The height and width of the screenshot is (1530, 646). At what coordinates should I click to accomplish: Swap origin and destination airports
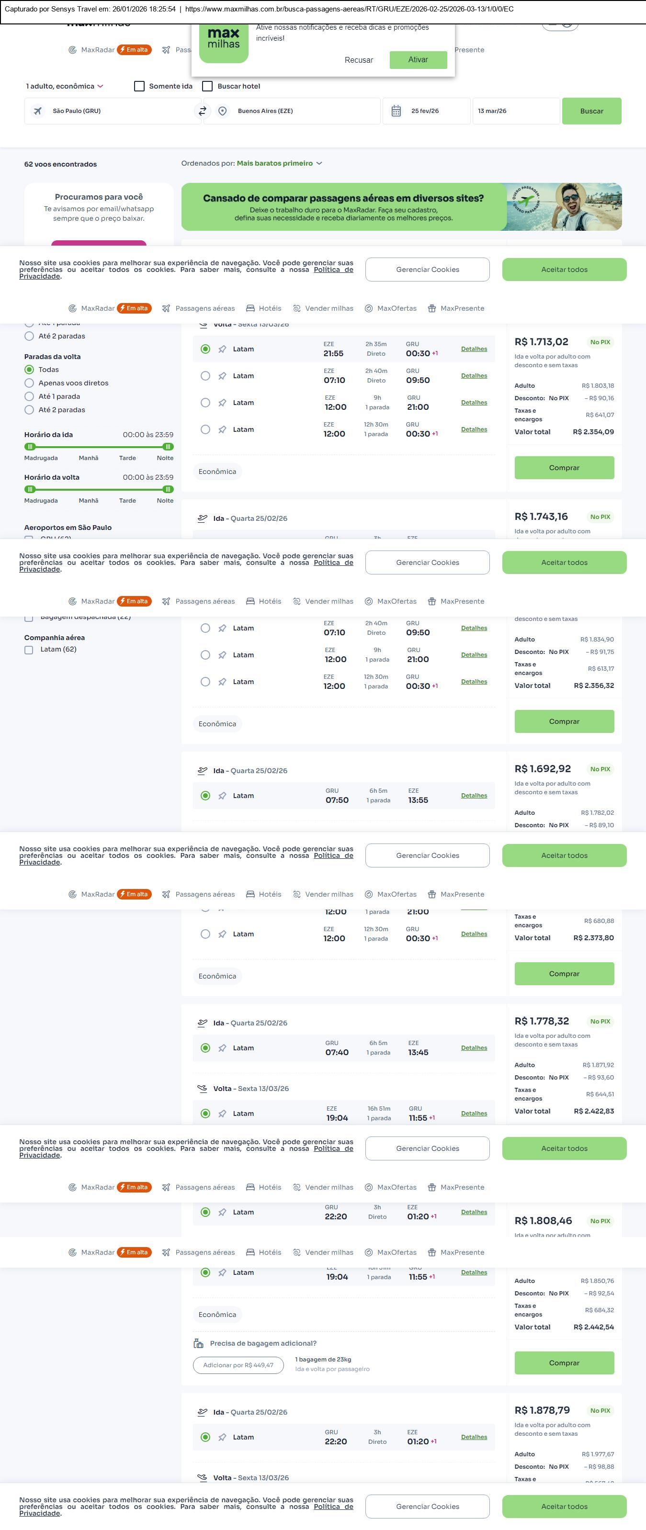[x=203, y=111]
